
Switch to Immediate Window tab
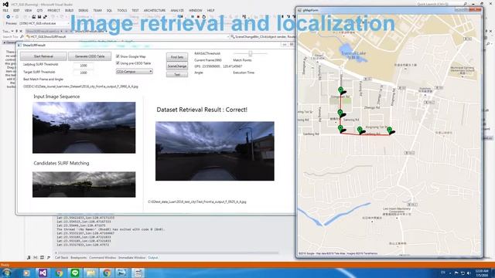(132, 257)
